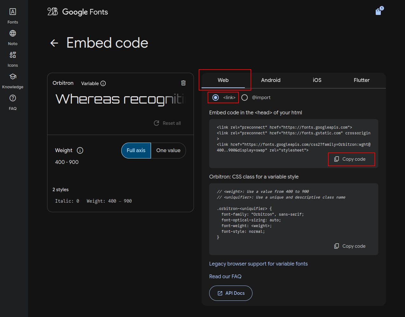
Task: Click the font-family Orbitron code line
Action: (x=263, y=214)
